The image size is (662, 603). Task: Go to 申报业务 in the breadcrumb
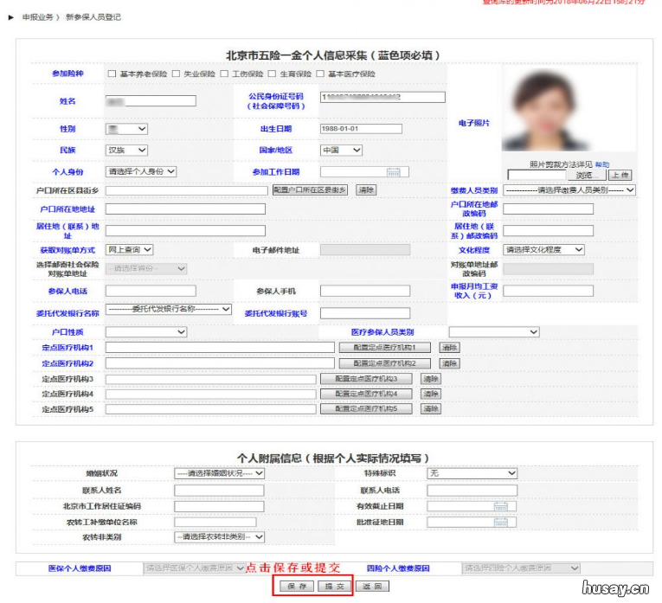click(x=38, y=17)
